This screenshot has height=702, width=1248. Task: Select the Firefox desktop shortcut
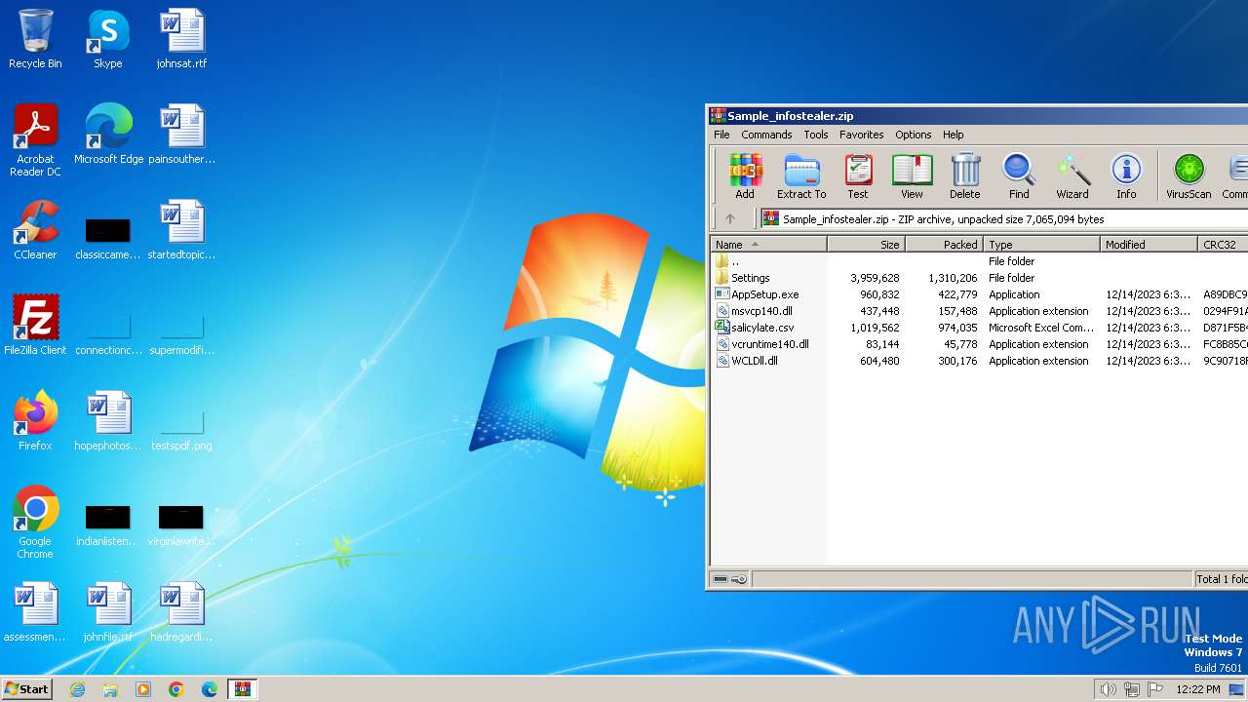click(x=35, y=421)
